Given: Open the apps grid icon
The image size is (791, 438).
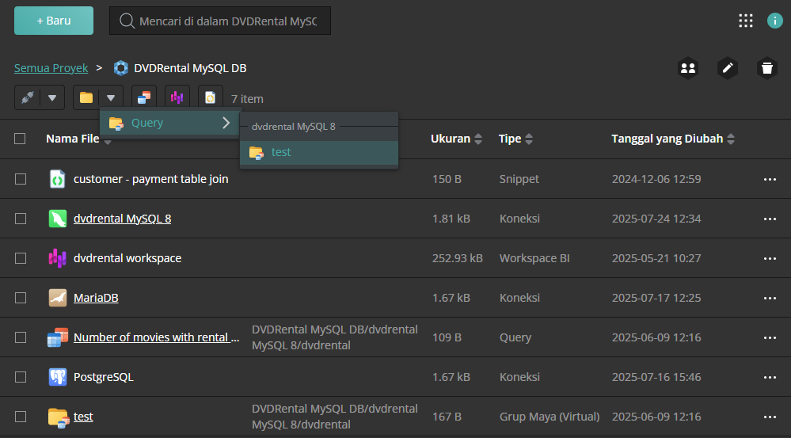Looking at the screenshot, I should click(x=745, y=21).
